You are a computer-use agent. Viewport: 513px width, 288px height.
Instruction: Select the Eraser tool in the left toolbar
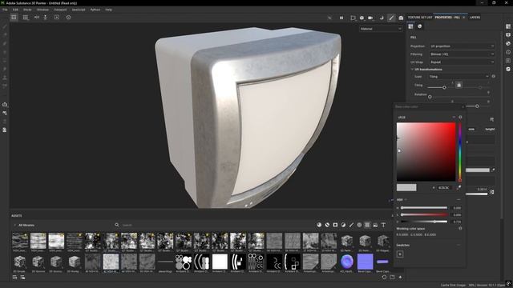(x=5, y=35)
